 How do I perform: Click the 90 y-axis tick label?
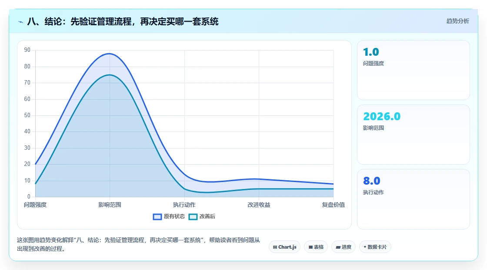pos(27,50)
